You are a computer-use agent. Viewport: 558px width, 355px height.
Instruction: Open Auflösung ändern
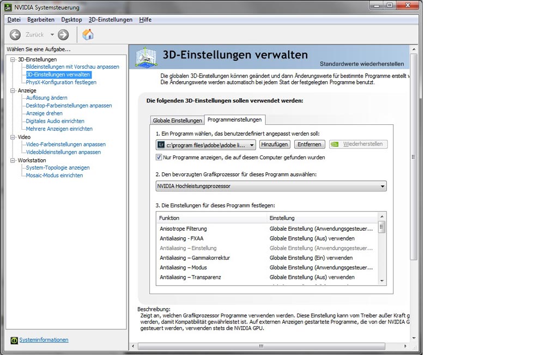click(46, 98)
